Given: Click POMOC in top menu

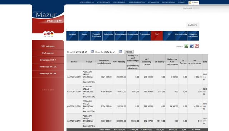Looking at the screenshot, I should [x=181, y=3].
